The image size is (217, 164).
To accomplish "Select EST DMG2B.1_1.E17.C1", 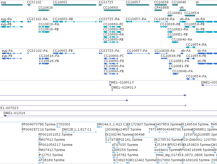I will click(79, 132).
